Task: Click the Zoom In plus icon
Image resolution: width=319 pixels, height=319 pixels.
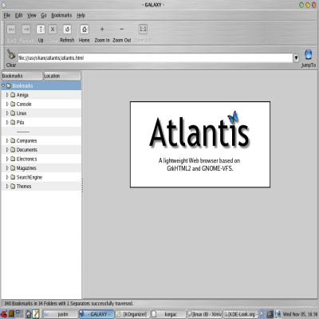Action: click(x=102, y=30)
